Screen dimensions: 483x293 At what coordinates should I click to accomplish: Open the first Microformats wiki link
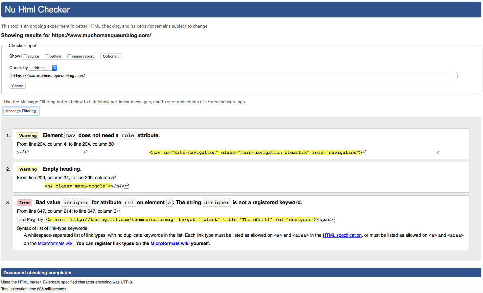(x=56, y=243)
